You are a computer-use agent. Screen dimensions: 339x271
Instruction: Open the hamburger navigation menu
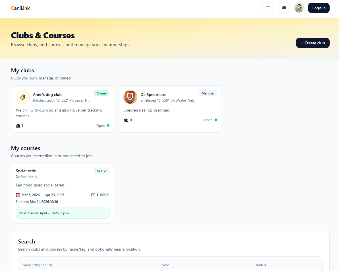(x=268, y=8)
